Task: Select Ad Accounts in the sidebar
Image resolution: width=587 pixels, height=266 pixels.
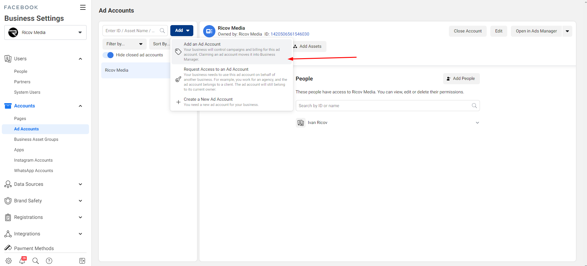Action: (x=45, y=129)
